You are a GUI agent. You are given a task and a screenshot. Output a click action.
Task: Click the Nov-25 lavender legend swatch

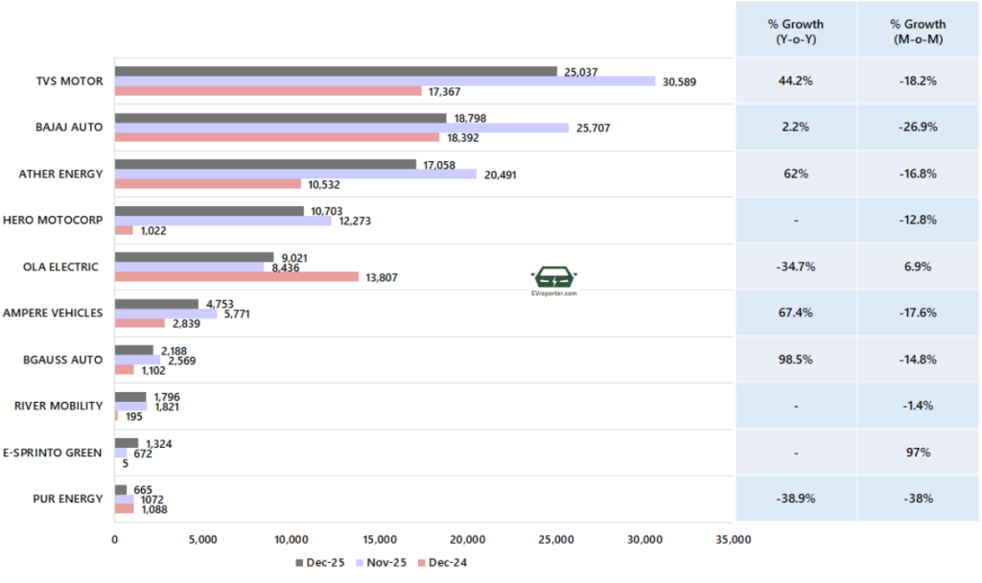pos(361,563)
